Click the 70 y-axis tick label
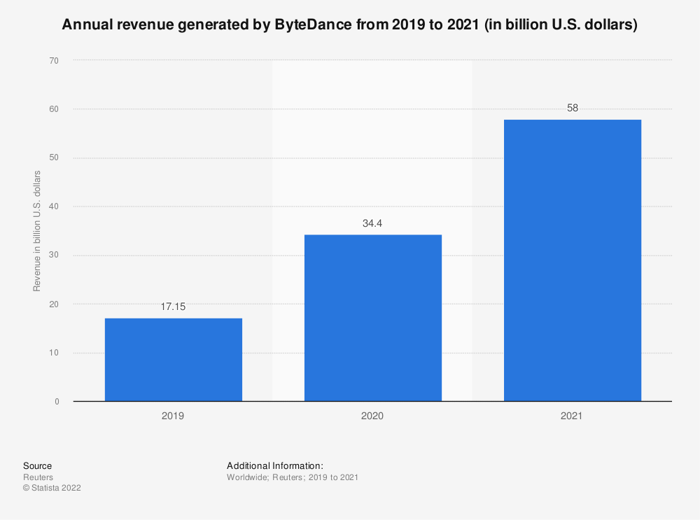 54,61
